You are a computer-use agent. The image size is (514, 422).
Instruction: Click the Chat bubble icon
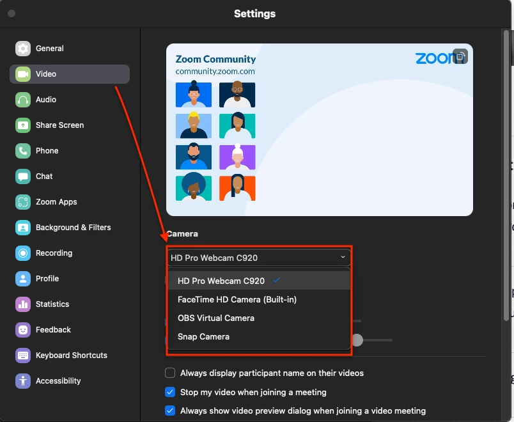pos(23,176)
